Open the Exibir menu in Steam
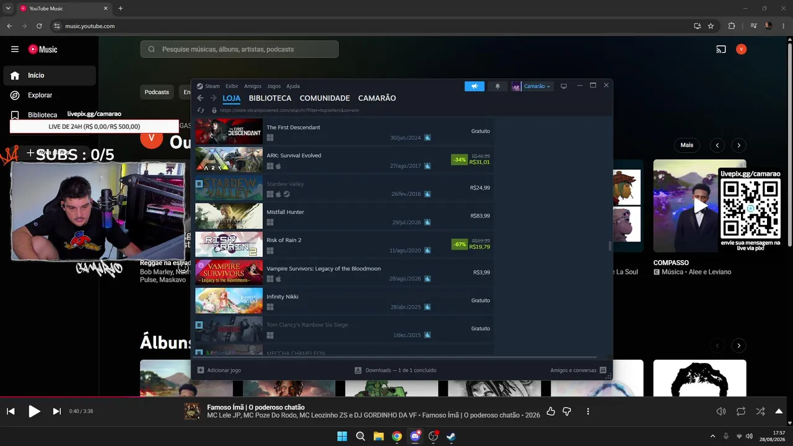Viewport: 793px width, 446px height. (x=232, y=86)
